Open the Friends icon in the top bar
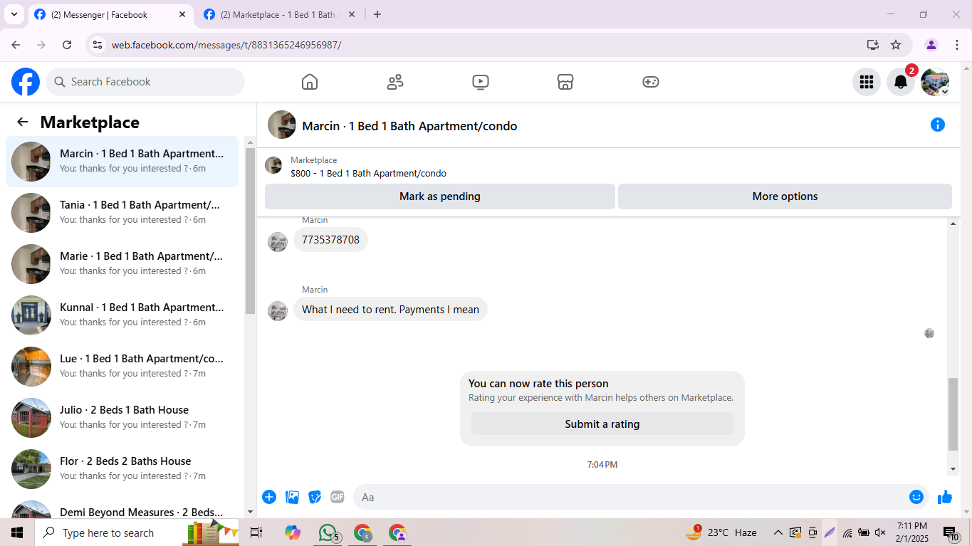Image resolution: width=972 pixels, height=546 pixels. 395,82
